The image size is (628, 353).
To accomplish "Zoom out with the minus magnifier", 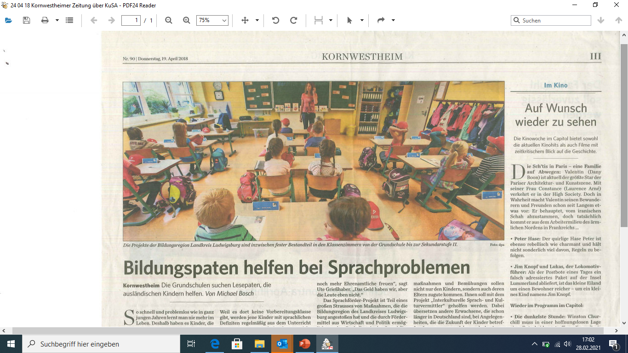I will point(169,20).
